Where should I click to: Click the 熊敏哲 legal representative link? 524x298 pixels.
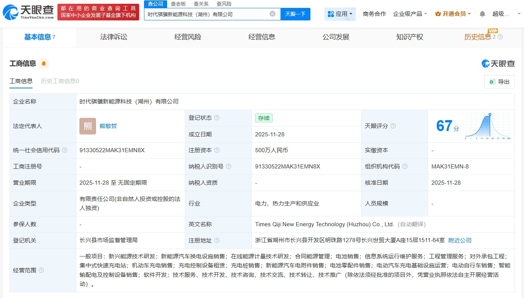pos(108,126)
